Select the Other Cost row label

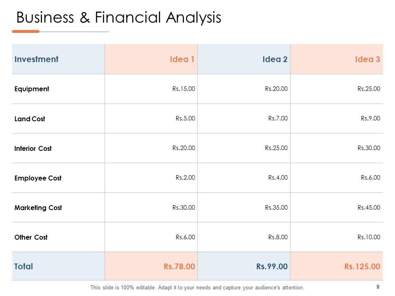coord(31,237)
